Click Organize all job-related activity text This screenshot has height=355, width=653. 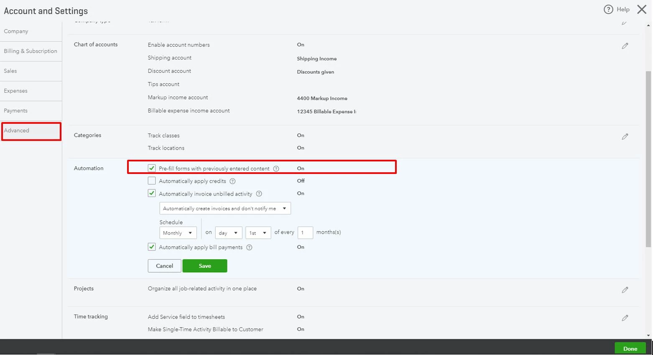[202, 289]
